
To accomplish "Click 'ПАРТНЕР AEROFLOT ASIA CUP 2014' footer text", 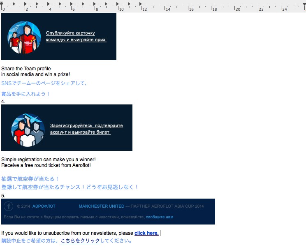I will click(x=167, y=206).
